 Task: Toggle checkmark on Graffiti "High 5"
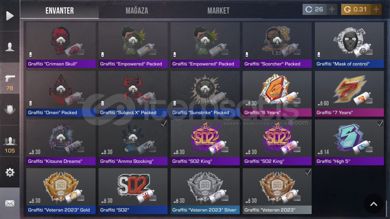click(380, 124)
